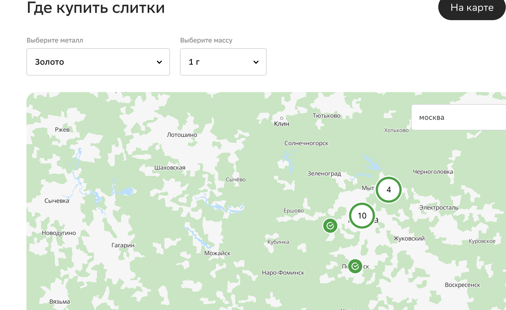Click the search field containing москва
The height and width of the screenshot is (310, 506).
coord(458,117)
